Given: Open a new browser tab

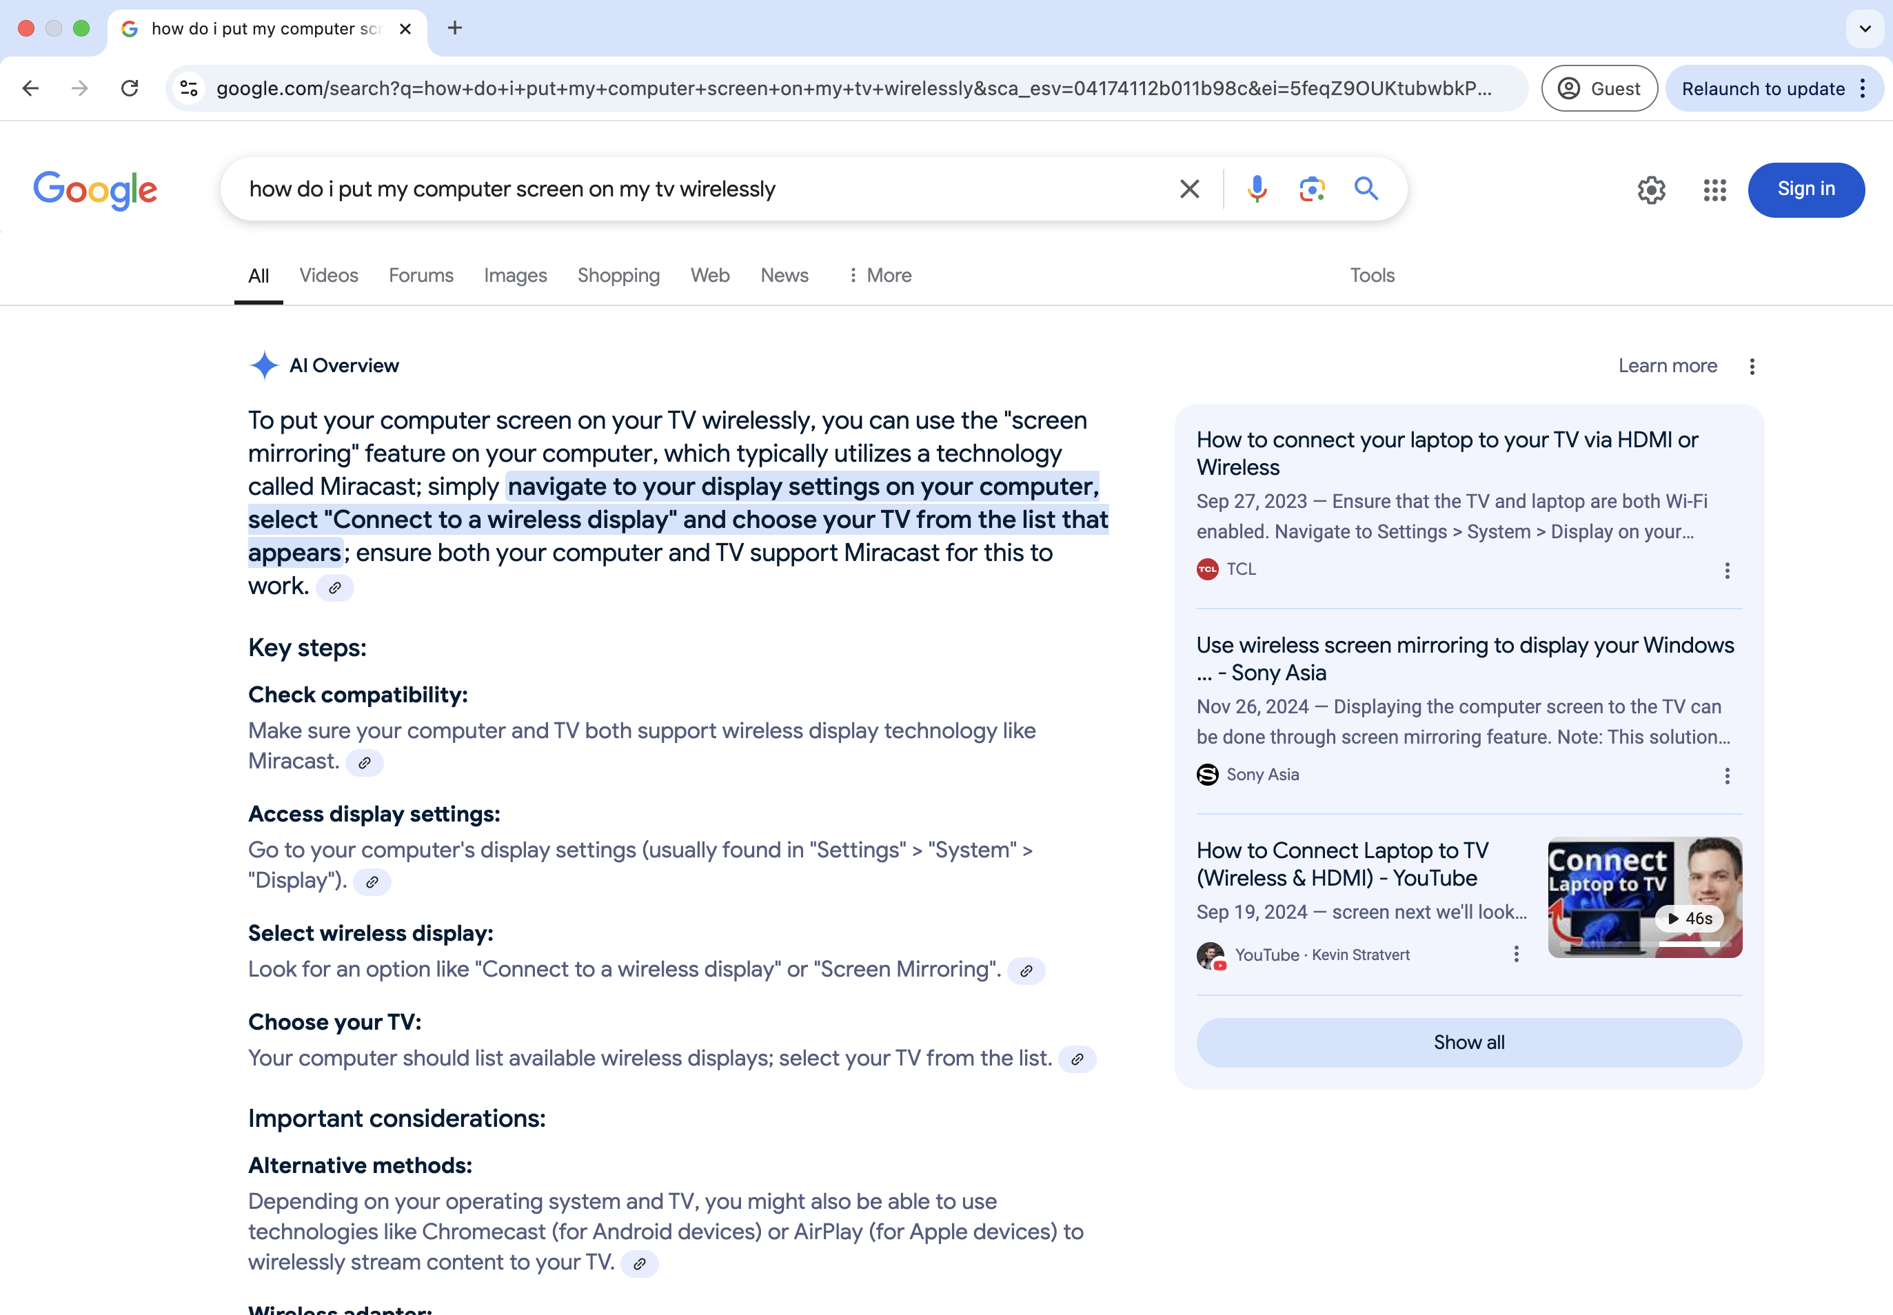Looking at the screenshot, I should pos(455,28).
